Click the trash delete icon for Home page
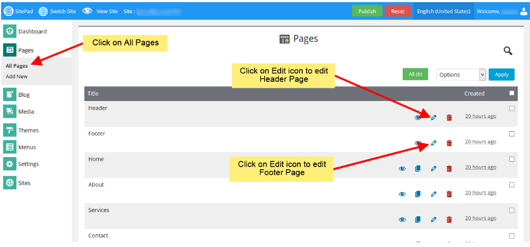This screenshot has width=530, height=247. click(449, 169)
